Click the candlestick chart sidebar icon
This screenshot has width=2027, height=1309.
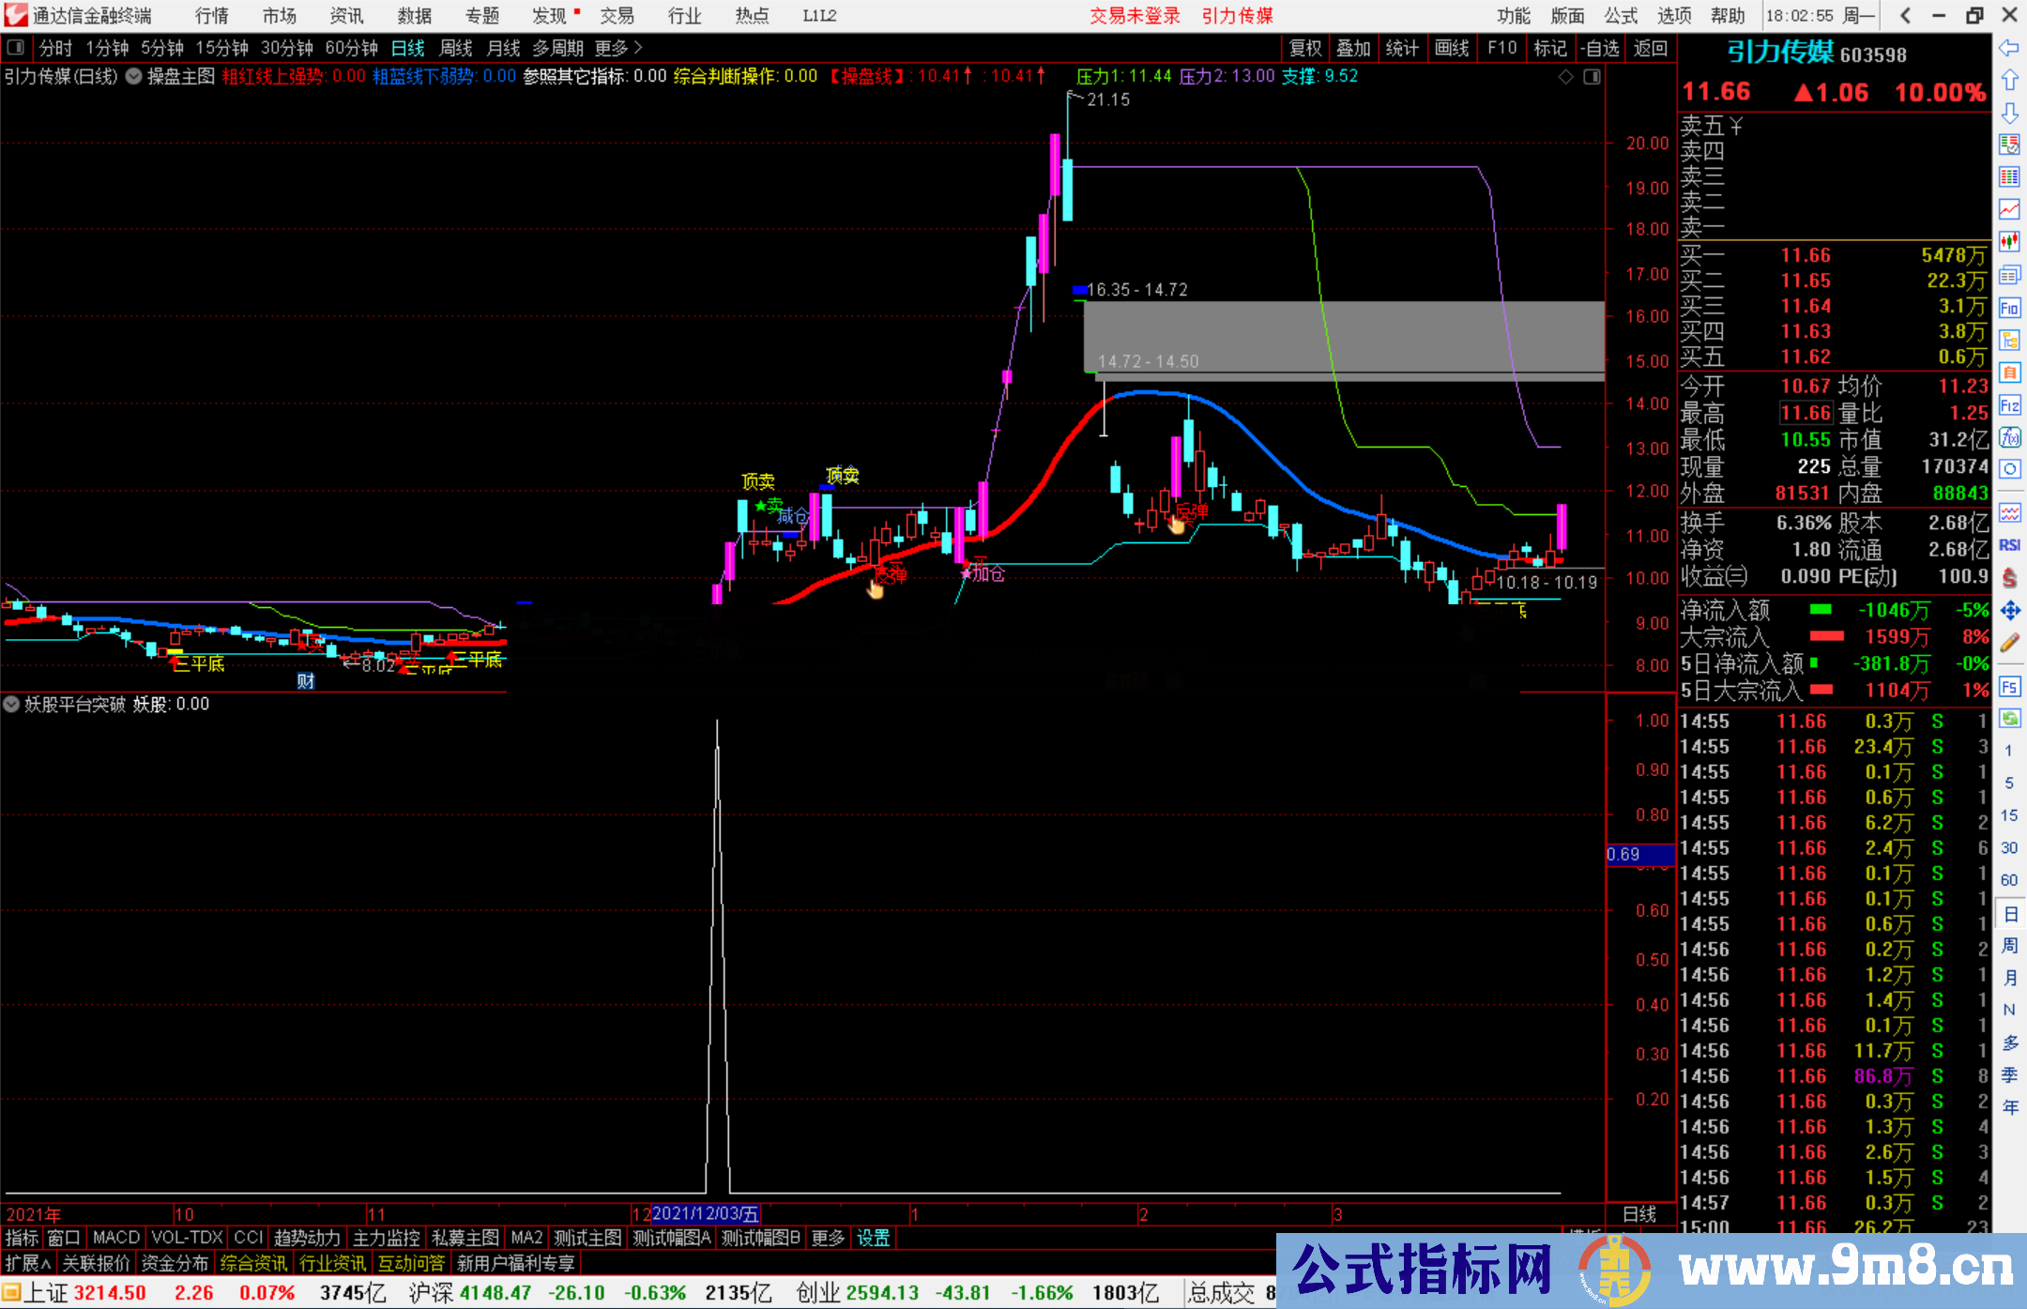click(2009, 241)
